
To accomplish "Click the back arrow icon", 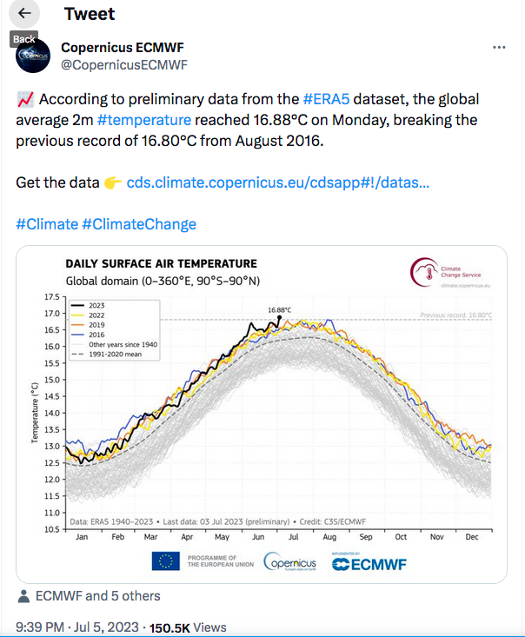I will pyautogui.click(x=24, y=14).
